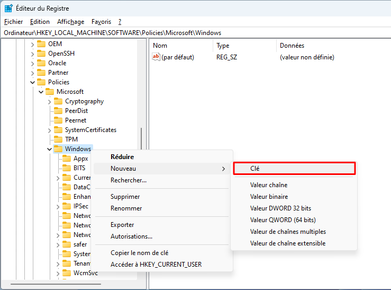This screenshot has width=391, height=290.
Task: Click the Type column header
Action: [x=245, y=46]
